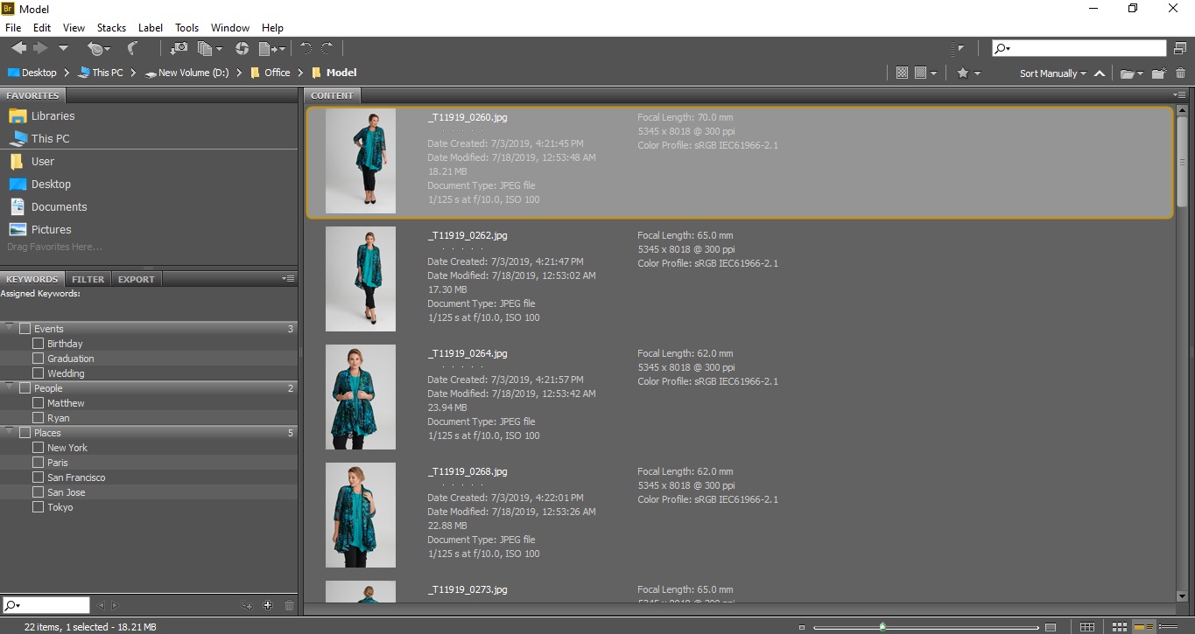The height and width of the screenshot is (634, 1195).
Task: Check the Birthday keyword checkbox
Action: [38, 344]
